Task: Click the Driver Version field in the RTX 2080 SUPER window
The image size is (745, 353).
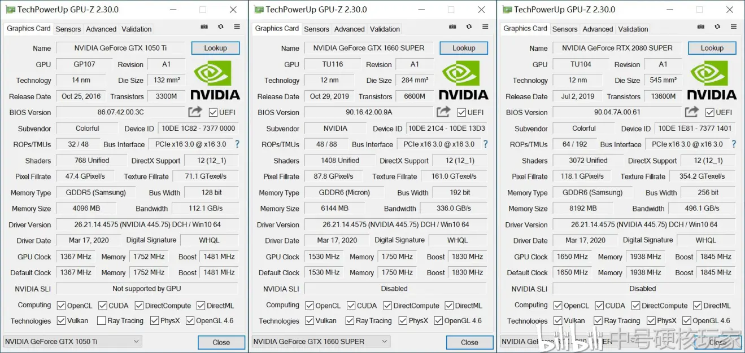Action: [644, 224]
